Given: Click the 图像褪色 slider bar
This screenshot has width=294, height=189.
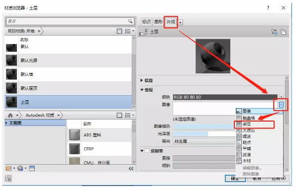Looking at the screenshot, I should coord(204,126).
